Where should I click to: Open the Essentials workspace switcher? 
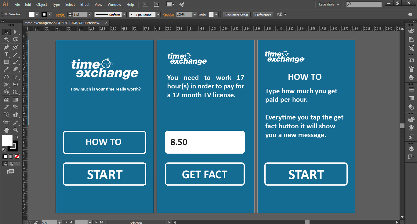(x=329, y=5)
